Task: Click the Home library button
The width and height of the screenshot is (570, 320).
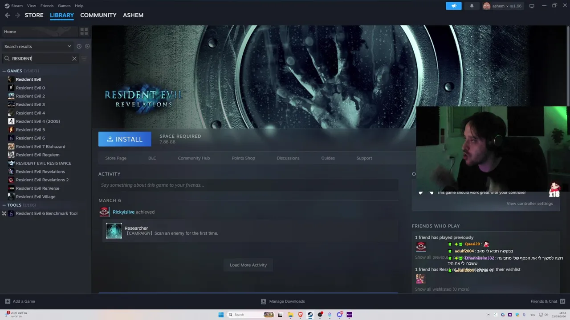Action: (x=39, y=32)
